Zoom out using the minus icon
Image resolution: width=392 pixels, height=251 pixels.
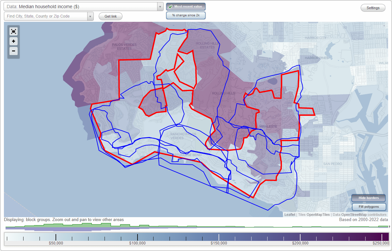tap(13, 51)
